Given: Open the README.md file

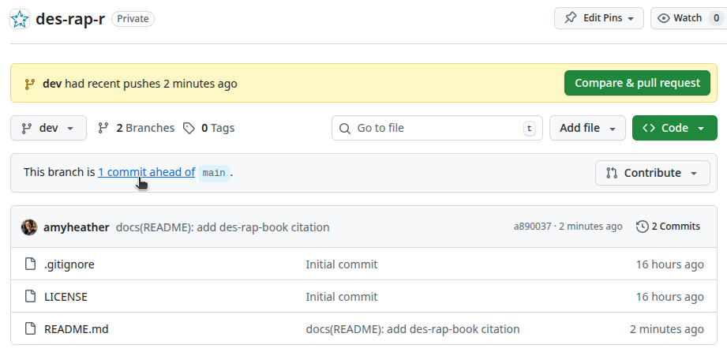Looking at the screenshot, I should point(77,329).
